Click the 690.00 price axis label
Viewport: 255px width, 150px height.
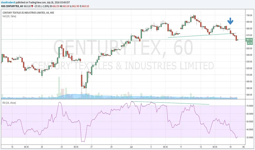pyautogui.click(x=249, y=22)
